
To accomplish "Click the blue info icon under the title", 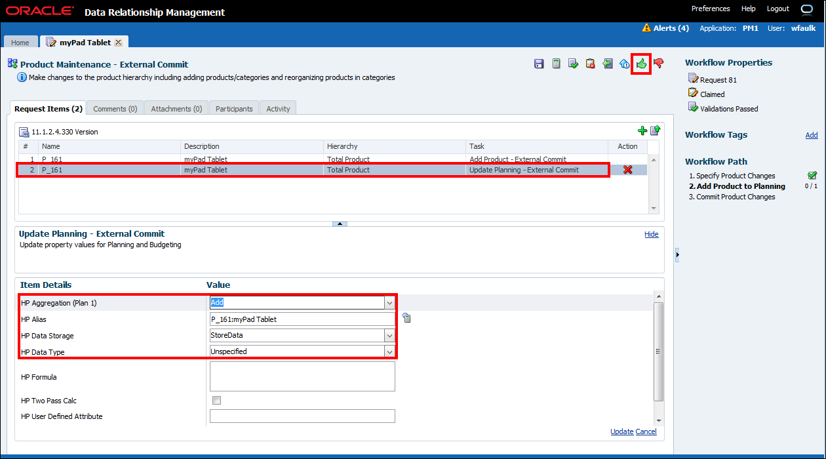I will [x=22, y=77].
